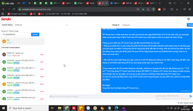Click the blue Search button

(35, 35)
